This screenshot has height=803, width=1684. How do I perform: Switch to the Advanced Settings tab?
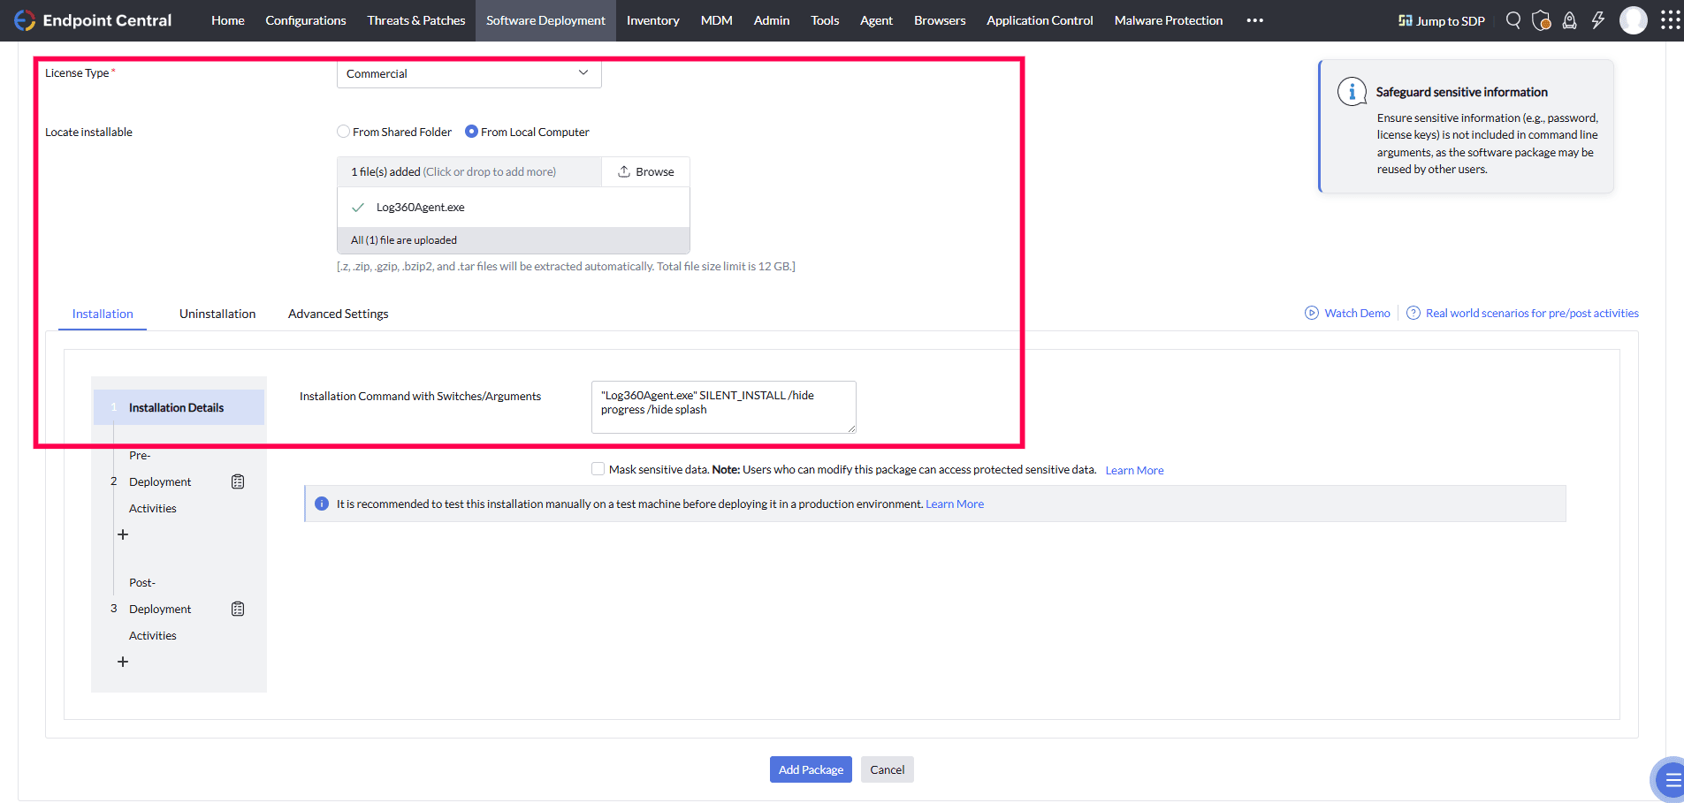(x=339, y=314)
